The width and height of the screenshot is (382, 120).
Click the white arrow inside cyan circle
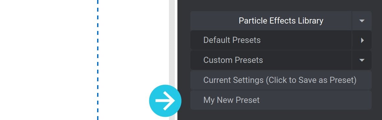pyautogui.click(x=165, y=101)
